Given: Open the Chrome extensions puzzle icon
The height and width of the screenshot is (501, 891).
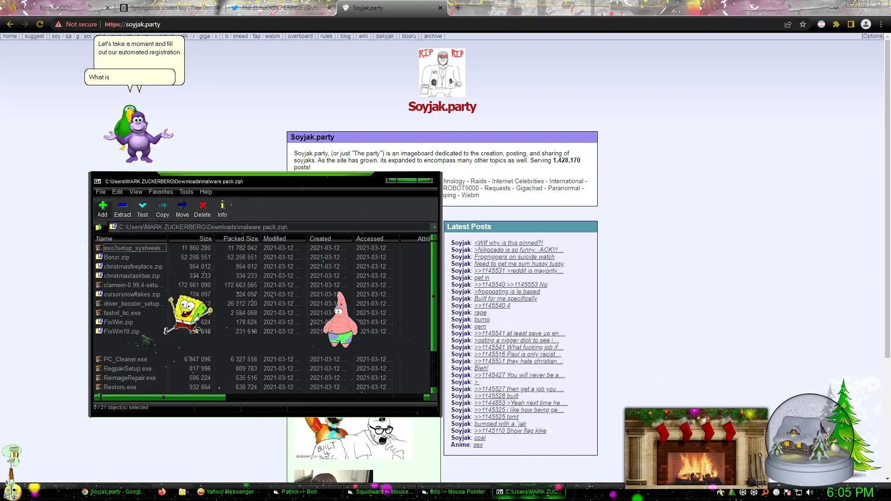Looking at the screenshot, I should [836, 24].
